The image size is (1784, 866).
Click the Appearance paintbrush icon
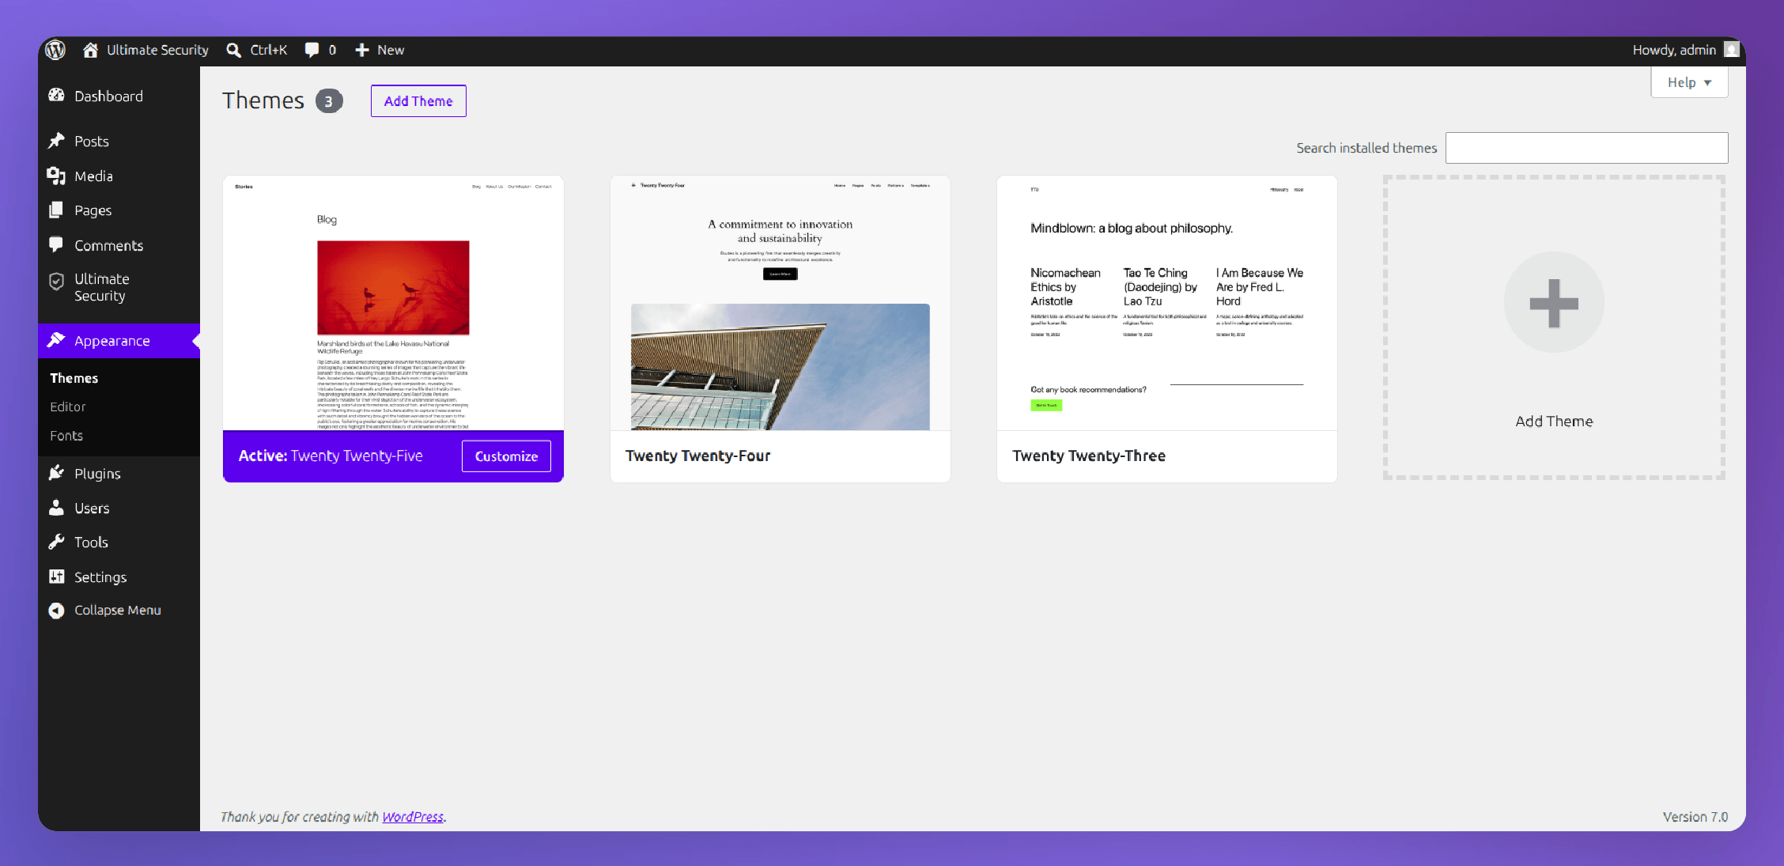click(x=56, y=340)
